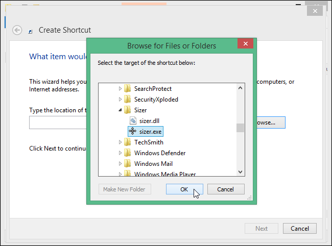The image size is (332, 246).
Task: Click the Windows Defender folder icon
Action: tap(128, 153)
